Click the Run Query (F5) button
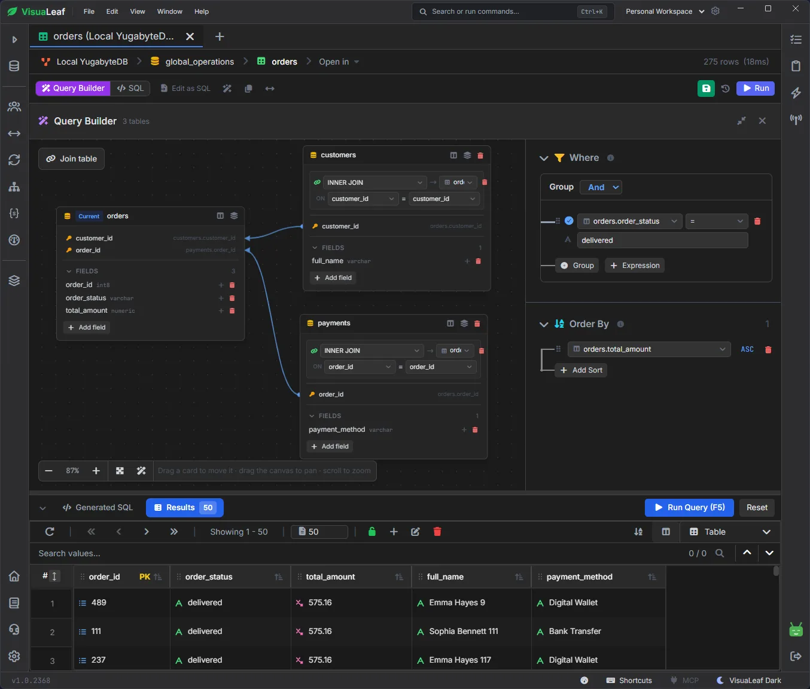This screenshot has height=689, width=810. (690, 508)
